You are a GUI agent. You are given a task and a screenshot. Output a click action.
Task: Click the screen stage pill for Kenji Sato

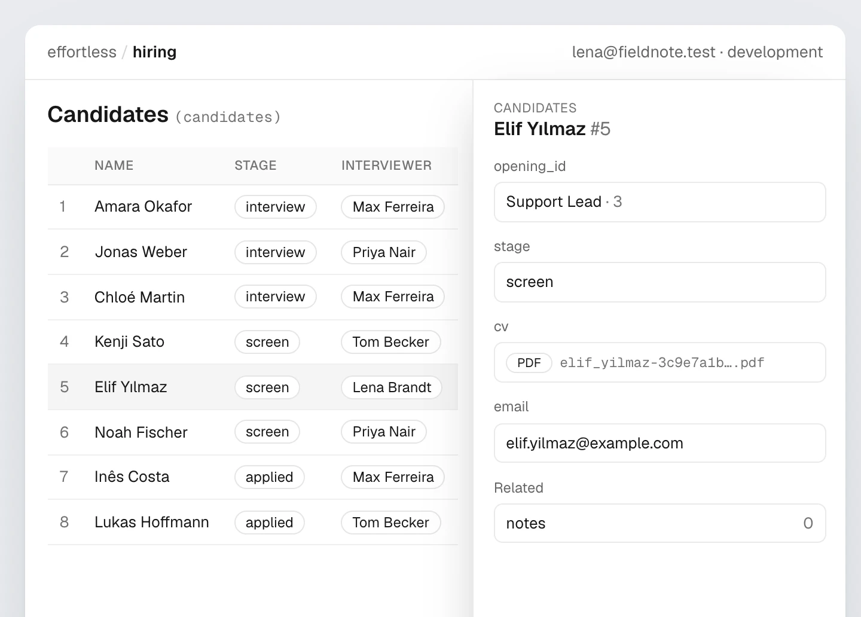(x=267, y=342)
